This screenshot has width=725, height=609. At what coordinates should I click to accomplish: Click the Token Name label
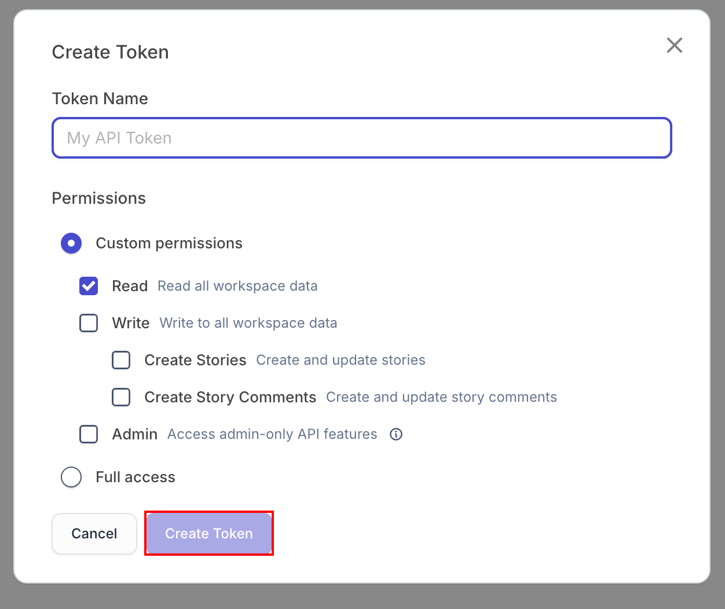coord(100,98)
